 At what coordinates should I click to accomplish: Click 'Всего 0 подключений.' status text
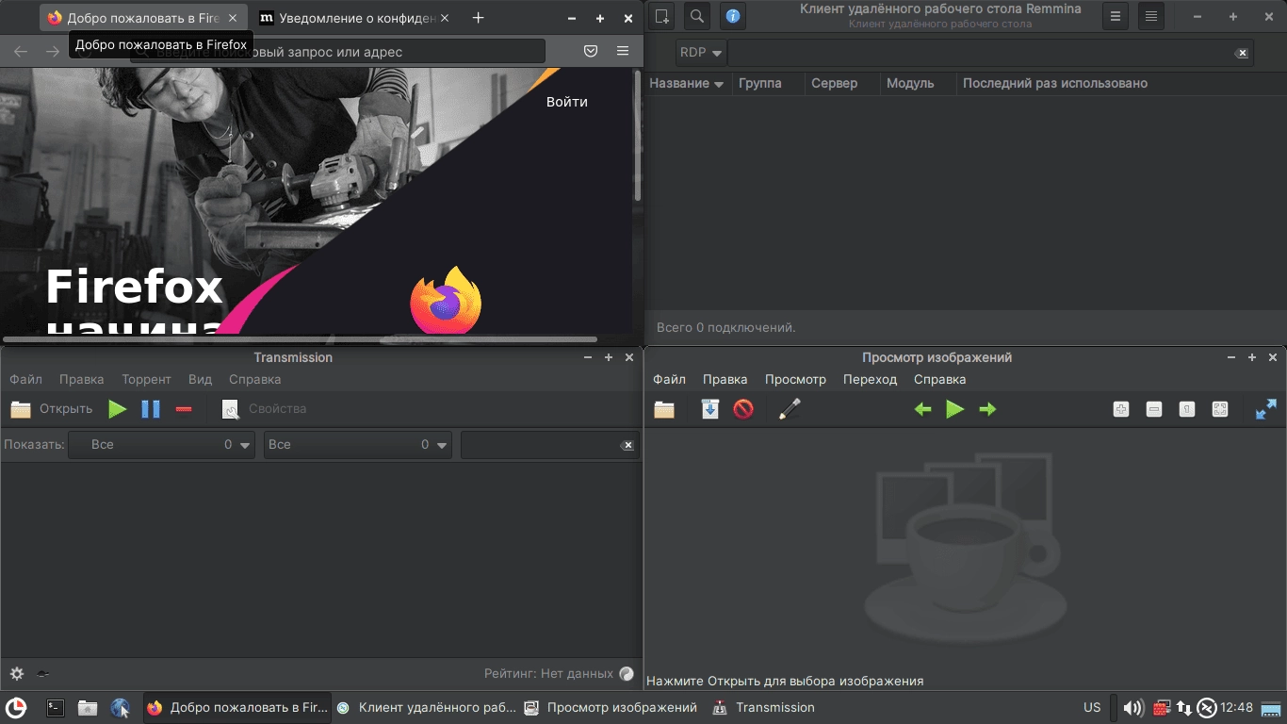pos(726,328)
